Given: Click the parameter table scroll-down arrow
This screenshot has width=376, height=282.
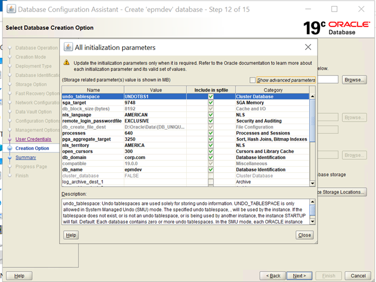Looking at the screenshot, I should point(313,183).
